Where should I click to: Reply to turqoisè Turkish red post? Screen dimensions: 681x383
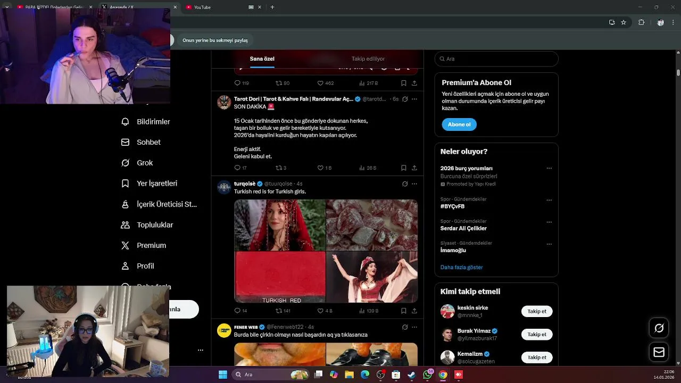point(237,311)
